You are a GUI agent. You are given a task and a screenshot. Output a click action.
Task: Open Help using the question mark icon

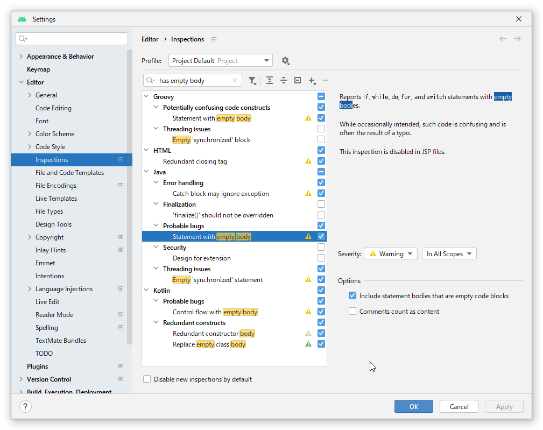coord(25,406)
